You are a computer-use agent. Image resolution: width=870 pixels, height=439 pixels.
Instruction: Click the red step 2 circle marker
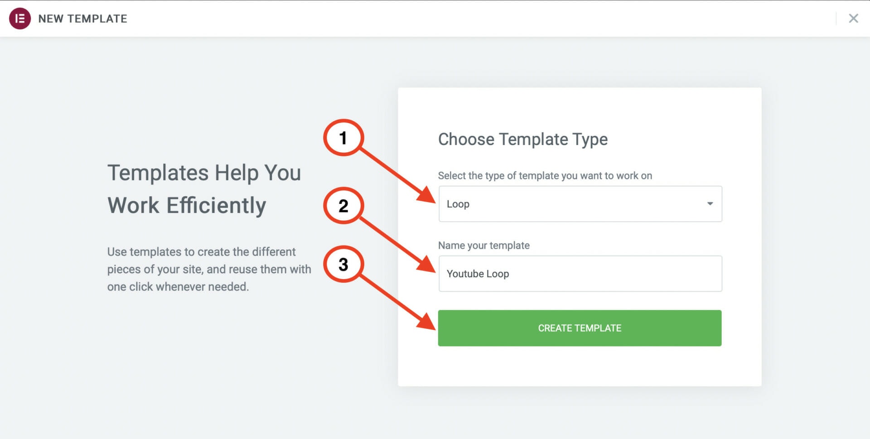pyautogui.click(x=343, y=206)
